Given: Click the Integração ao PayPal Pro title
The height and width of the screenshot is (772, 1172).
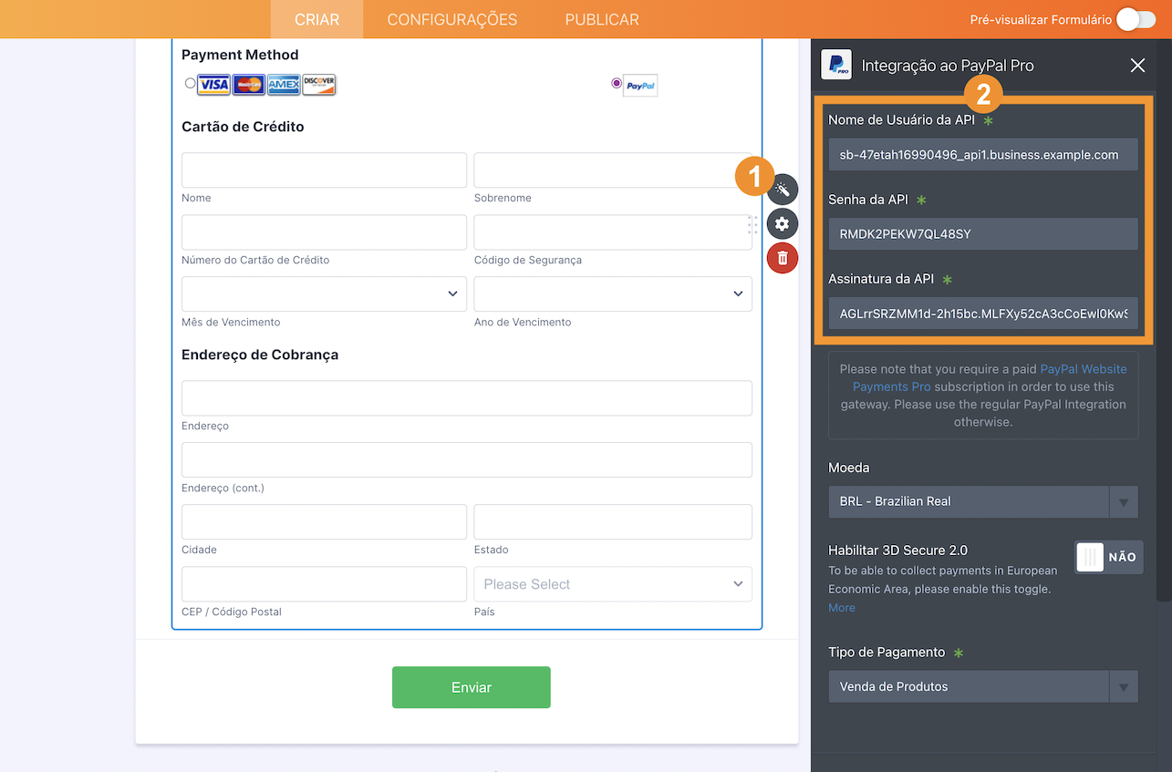Looking at the screenshot, I should (948, 66).
